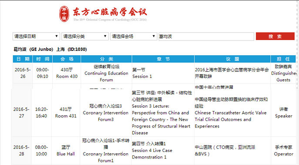Click the 葛均波 (GE Junbo) name heading

click(50, 49)
